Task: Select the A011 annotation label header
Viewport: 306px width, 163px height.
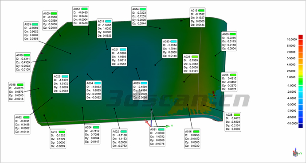Action: pyautogui.click(x=105, y=21)
